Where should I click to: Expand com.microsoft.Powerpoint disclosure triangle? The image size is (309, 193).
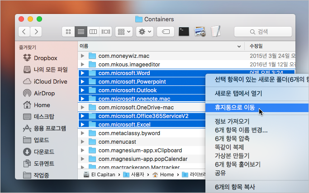coord(83,81)
